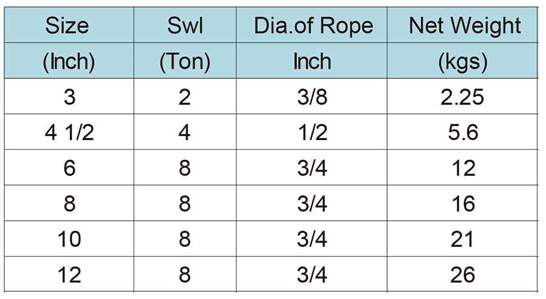Click the Swl column header
The image size is (546, 299).
point(185,25)
